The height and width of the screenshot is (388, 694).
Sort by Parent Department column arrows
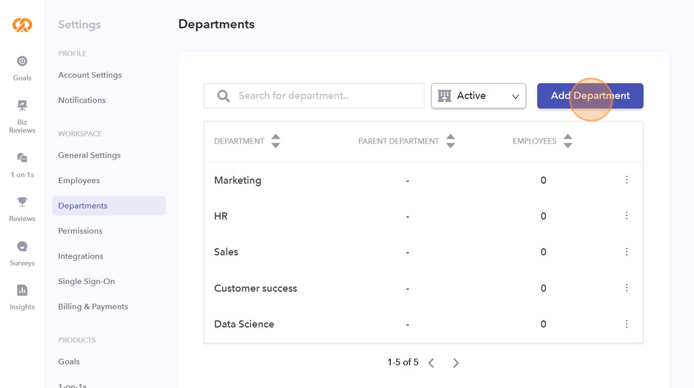point(450,141)
